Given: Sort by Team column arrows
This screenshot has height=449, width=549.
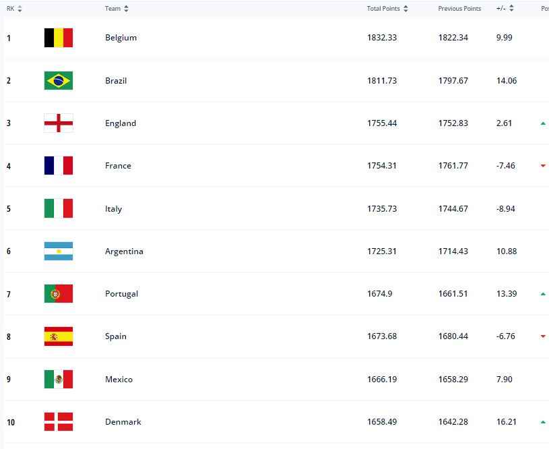Looking at the screenshot, I should click(x=126, y=9).
